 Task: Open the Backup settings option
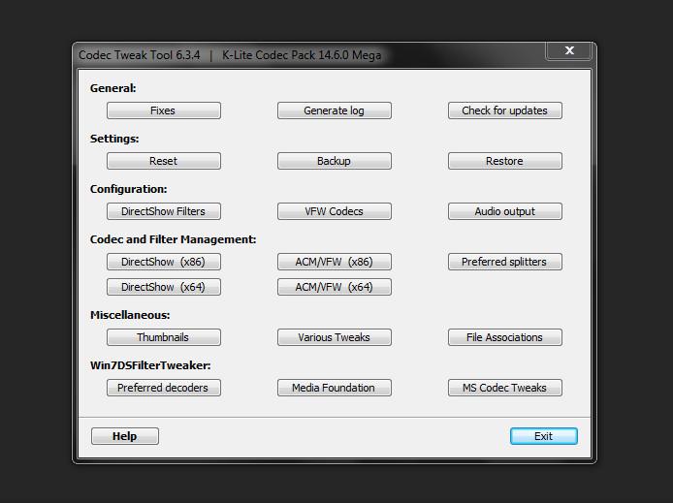[334, 161]
